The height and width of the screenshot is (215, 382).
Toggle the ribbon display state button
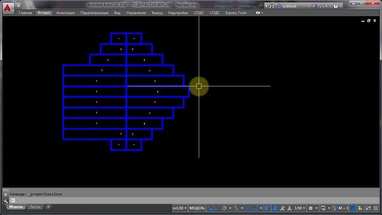(x=258, y=13)
